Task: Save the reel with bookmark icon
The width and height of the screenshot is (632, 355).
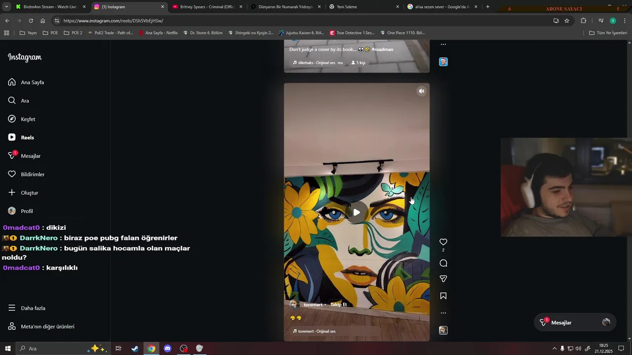Action: click(x=443, y=296)
